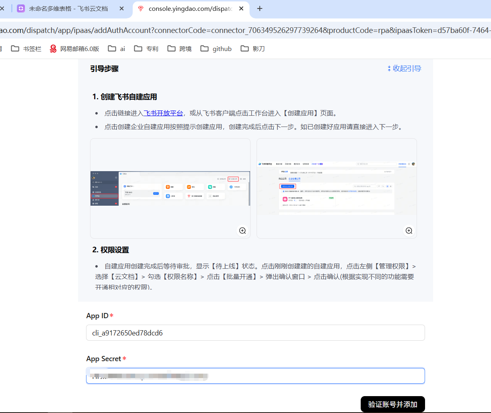
Task: Click the 引导步骤 heading
Action: [x=105, y=69]
